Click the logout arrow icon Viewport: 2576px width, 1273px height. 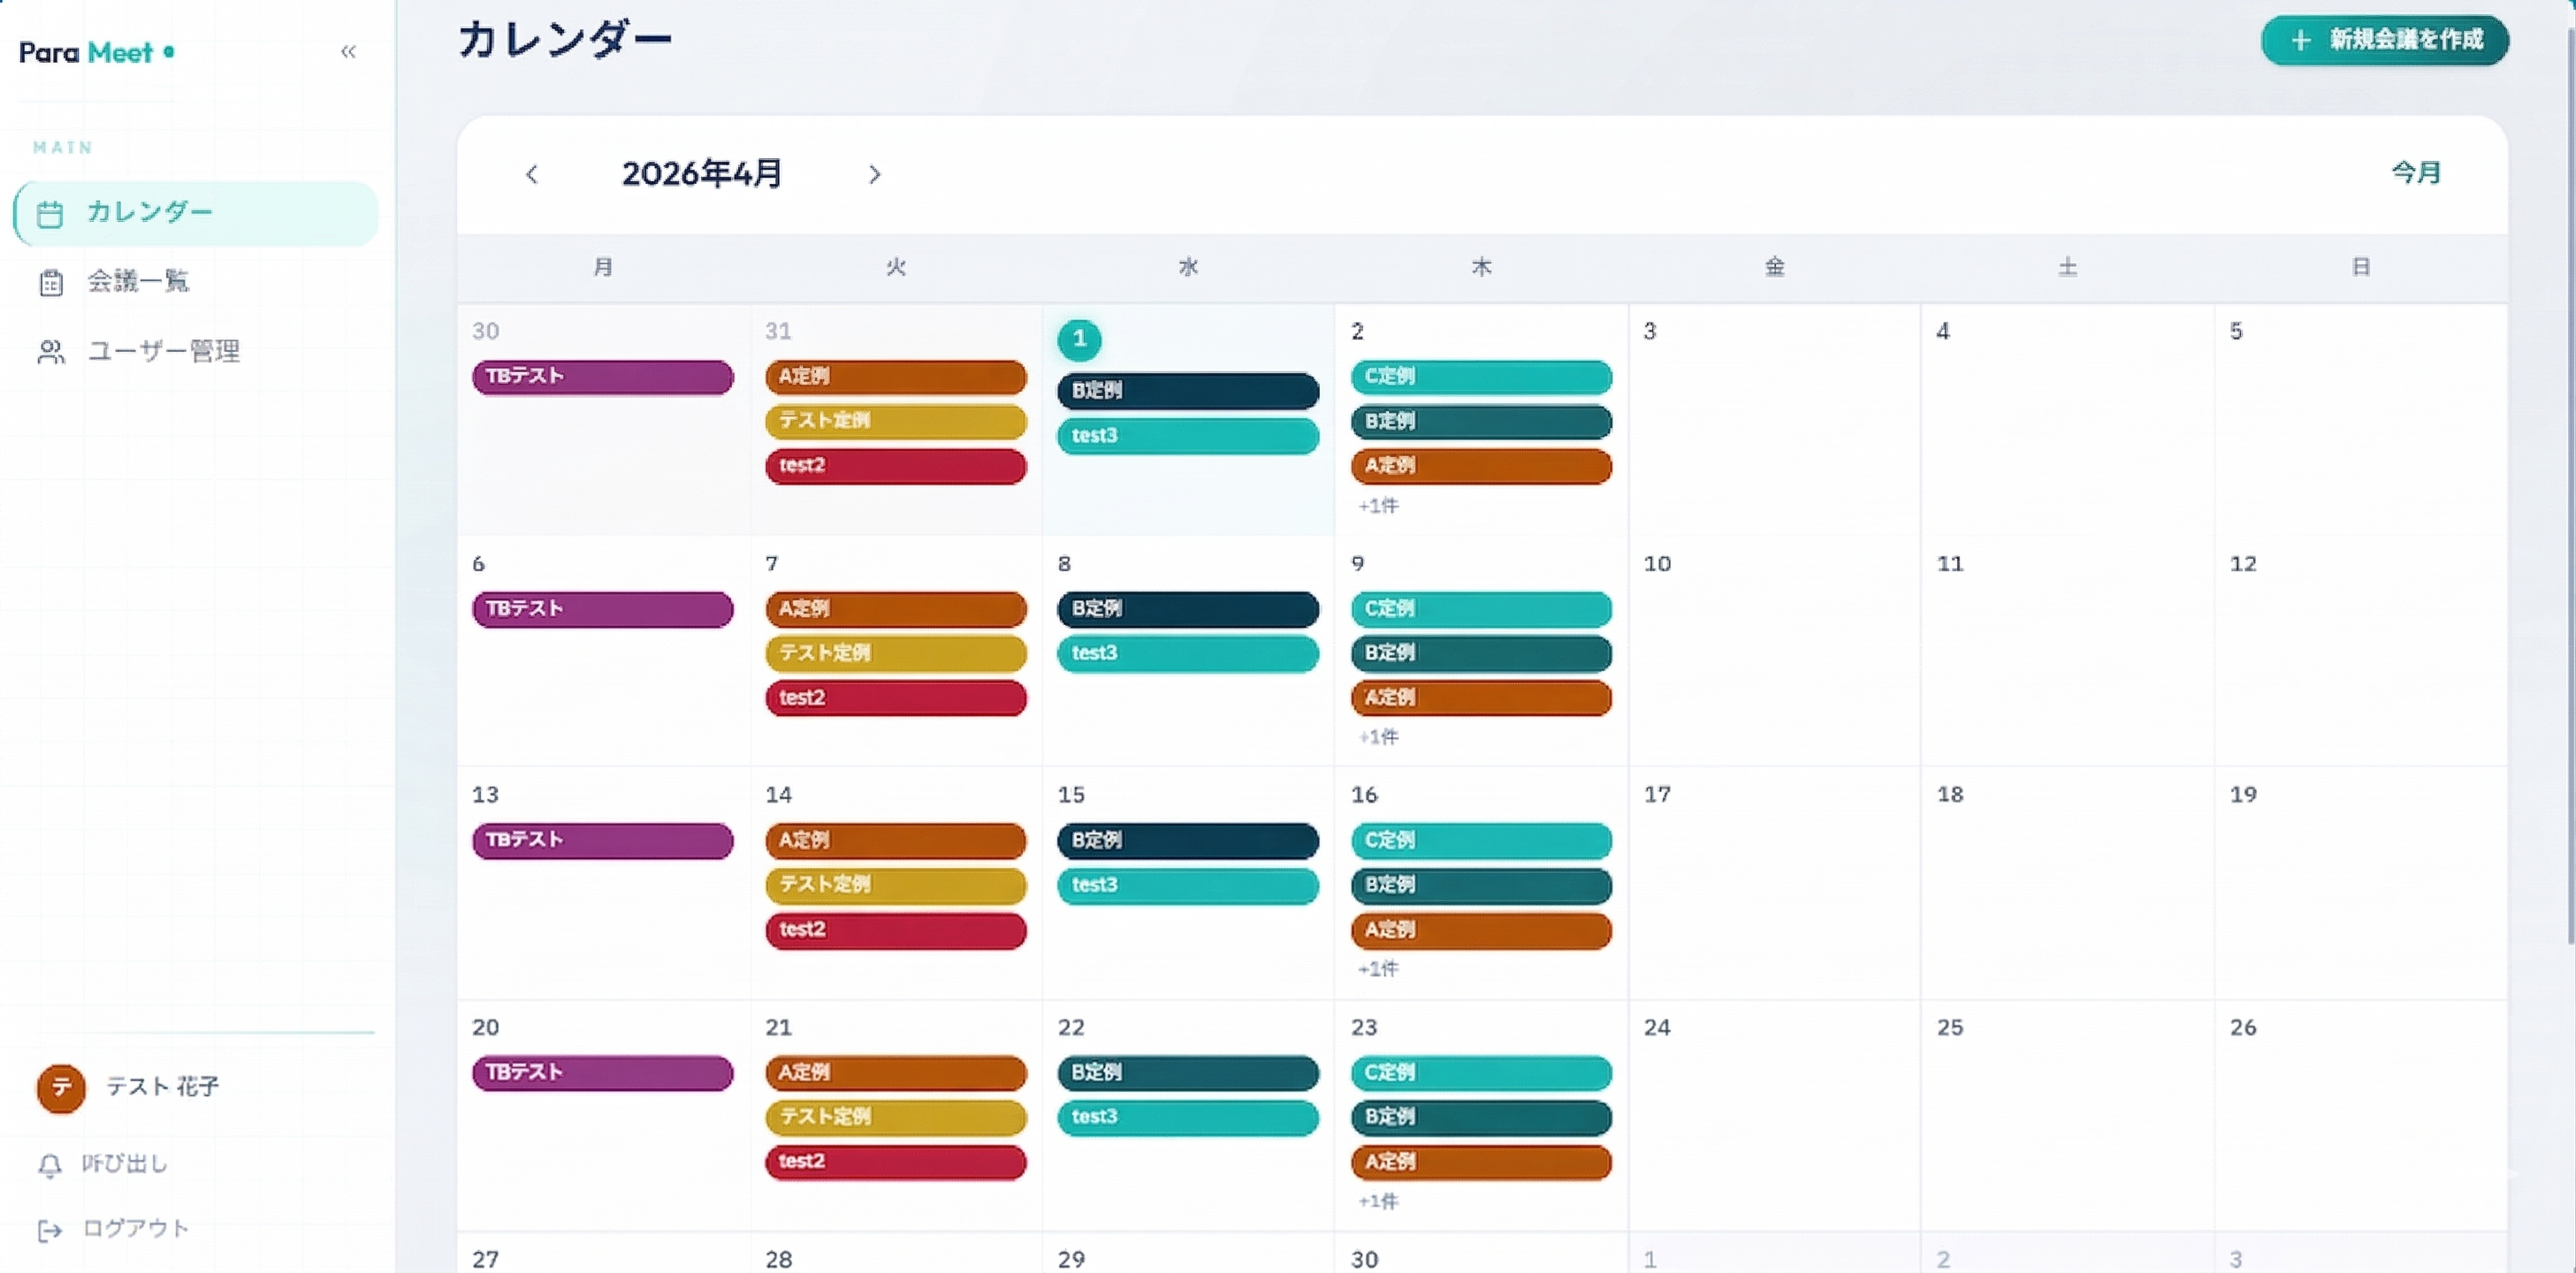[x=50, y=1230]
